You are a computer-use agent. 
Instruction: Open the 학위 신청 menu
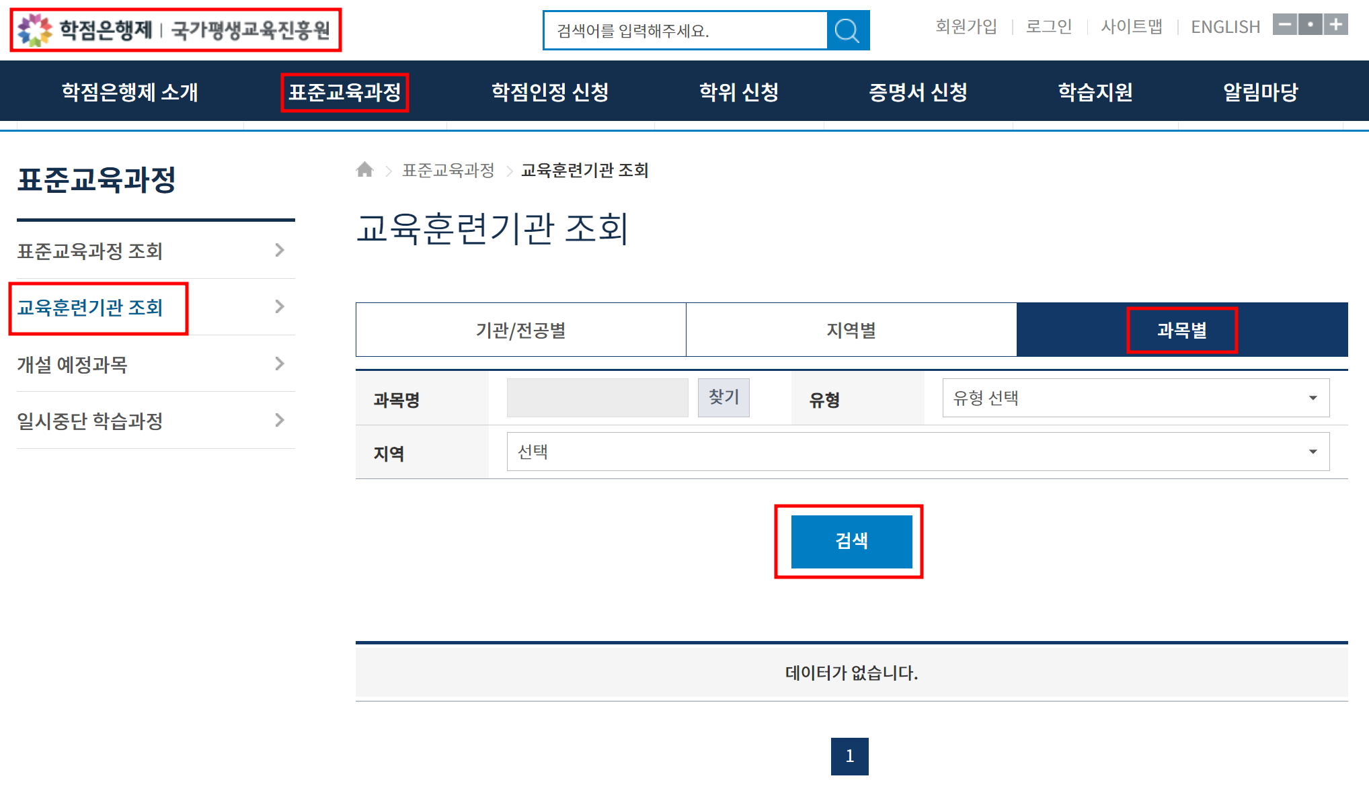click(739, 92)
